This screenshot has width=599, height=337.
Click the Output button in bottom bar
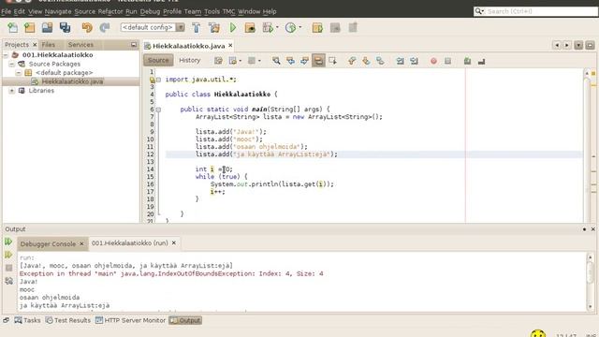click(185, 320)
